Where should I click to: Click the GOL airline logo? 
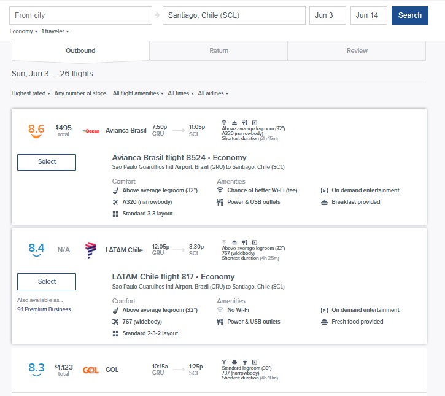coord(91,370)
